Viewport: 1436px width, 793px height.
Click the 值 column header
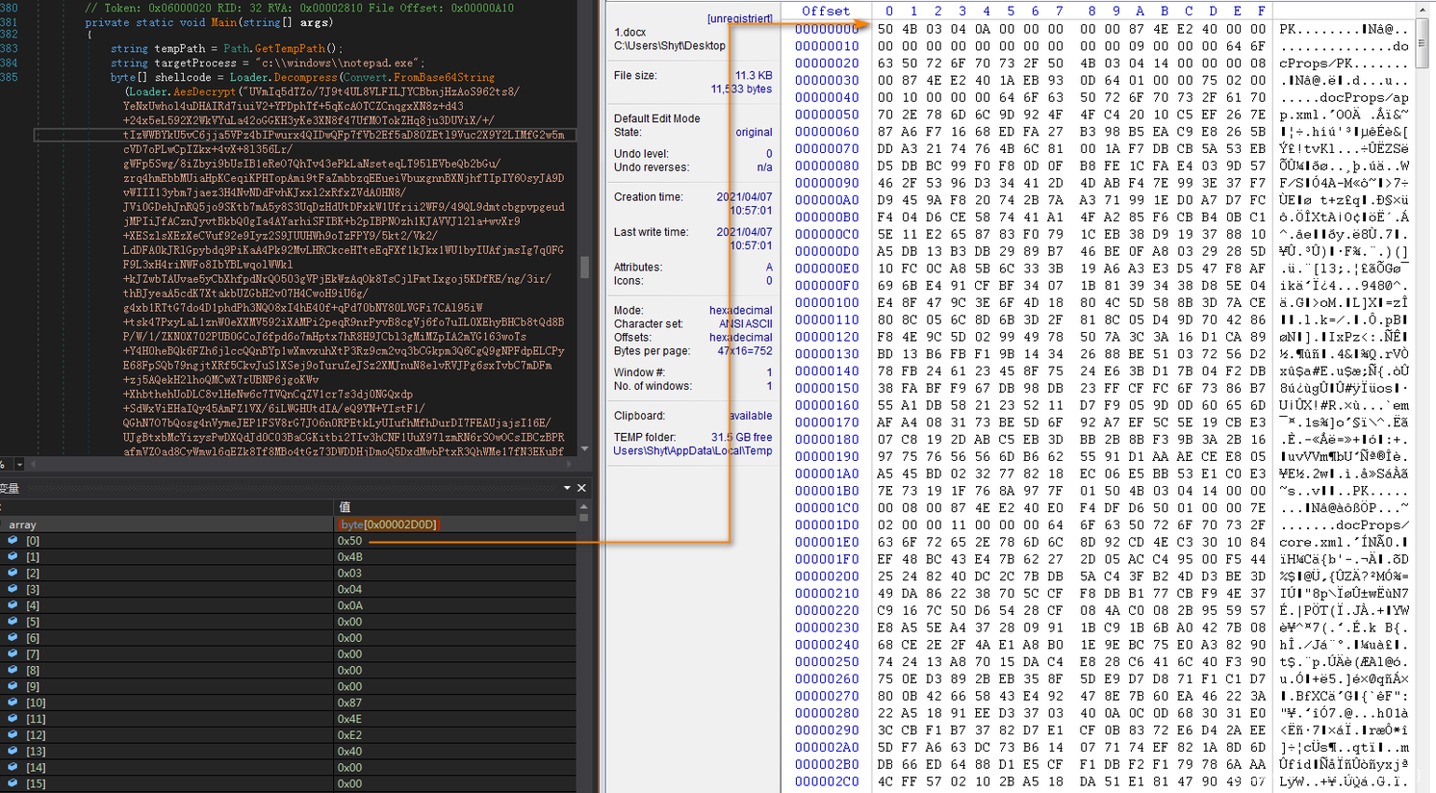(x=345, y=506)
